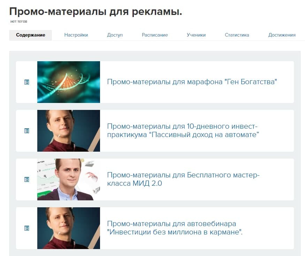
Task: Click list icon beside "Пассивный доход на автомате" row
Action: tap(26, 131)
